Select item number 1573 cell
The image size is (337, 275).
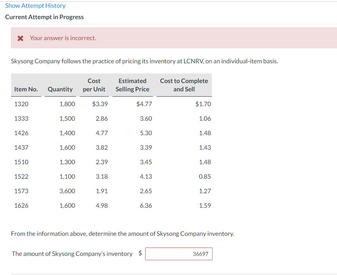pyautogui.click(x=21, y=191)
